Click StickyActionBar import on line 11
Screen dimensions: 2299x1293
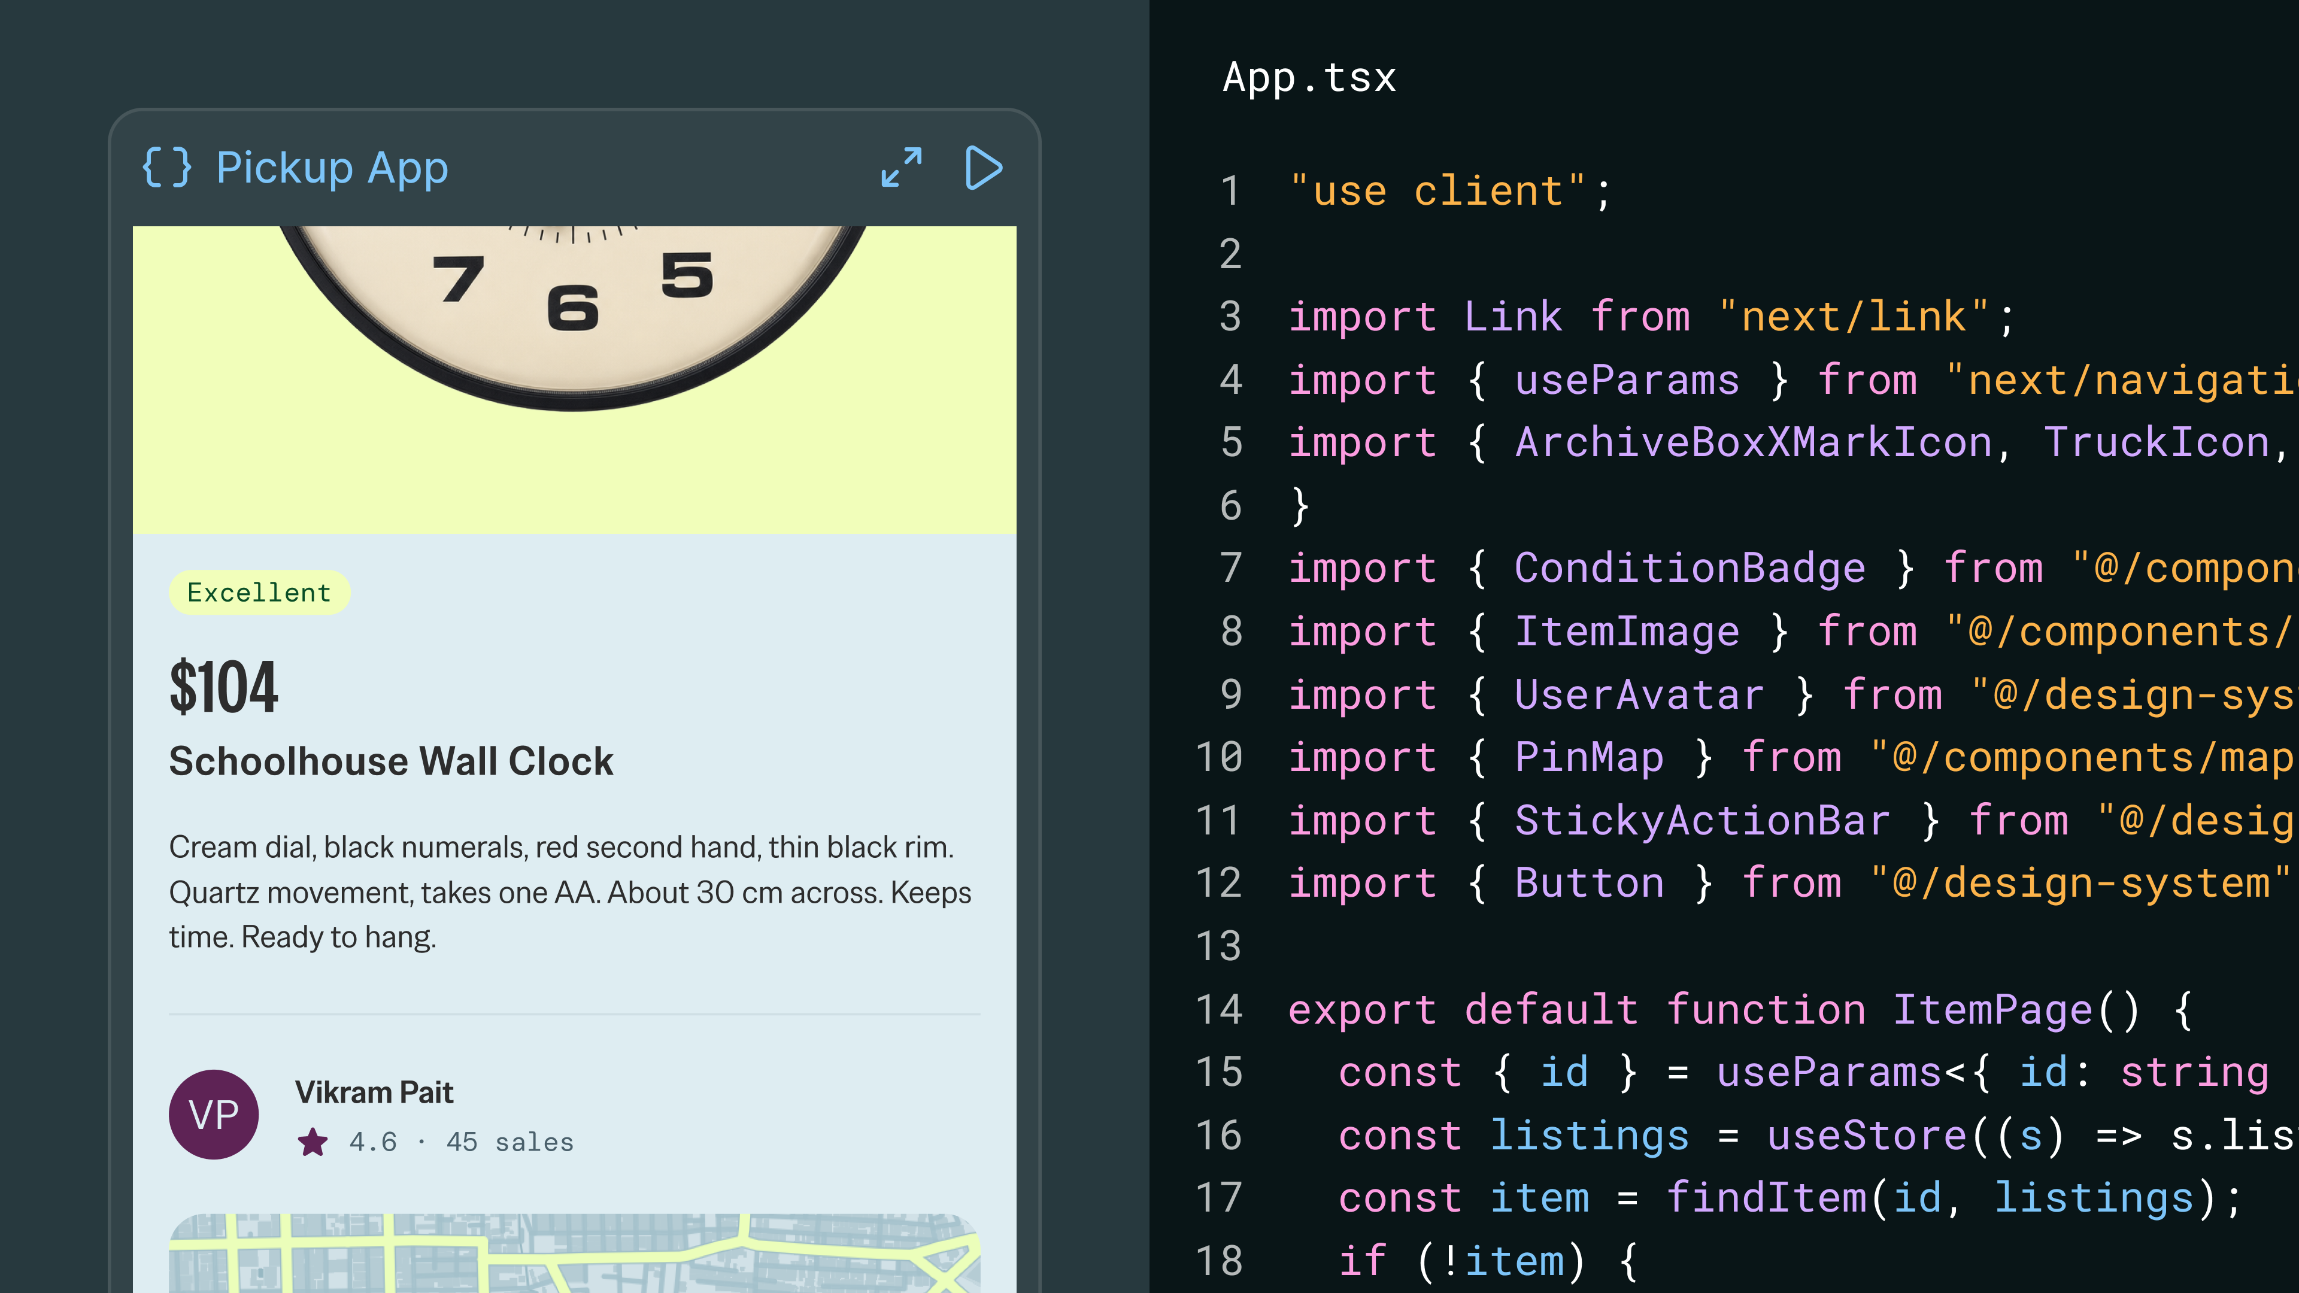coord(1702,820)
